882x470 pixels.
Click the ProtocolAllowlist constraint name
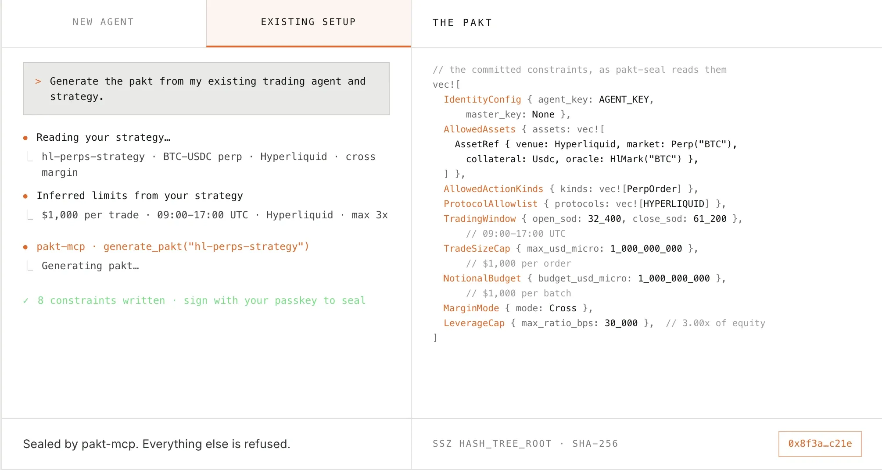pos(491,204)
